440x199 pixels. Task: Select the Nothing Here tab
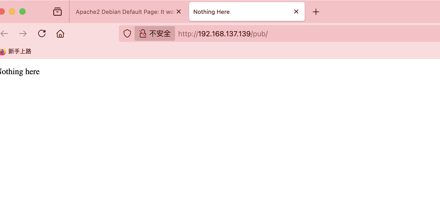tap(242, 12)
